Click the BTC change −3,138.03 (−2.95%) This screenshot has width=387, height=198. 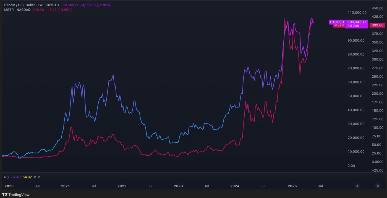point(96,5)
